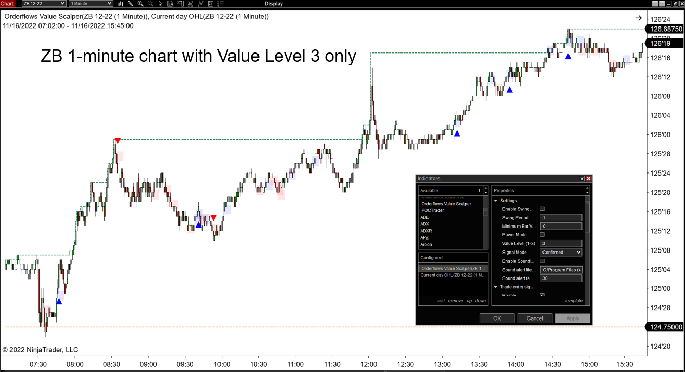Screen dimensions: 685x372
Task: Open the bar chart style icon
Action: 121,4
